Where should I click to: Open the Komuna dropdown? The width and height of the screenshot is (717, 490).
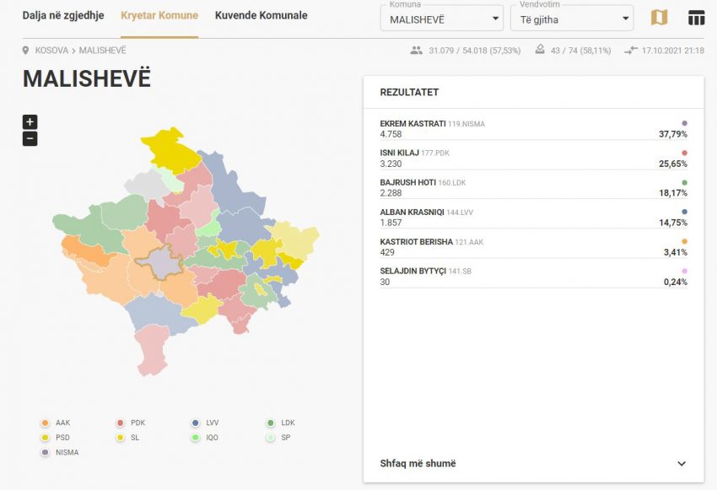(441, 19)
